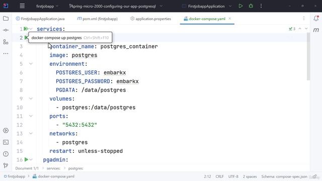The height and width of the screenshot is (181, 322).
Task: Open the Notifications bell
Action: [316, 19]
